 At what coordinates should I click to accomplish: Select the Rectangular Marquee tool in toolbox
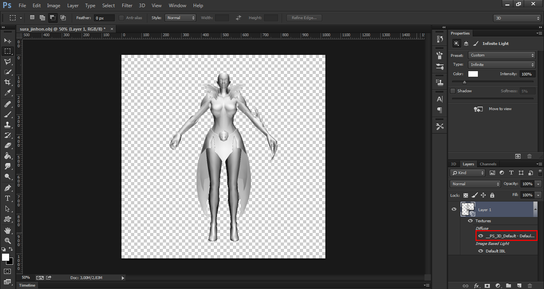pyautogui.click(x=8, y=51)
